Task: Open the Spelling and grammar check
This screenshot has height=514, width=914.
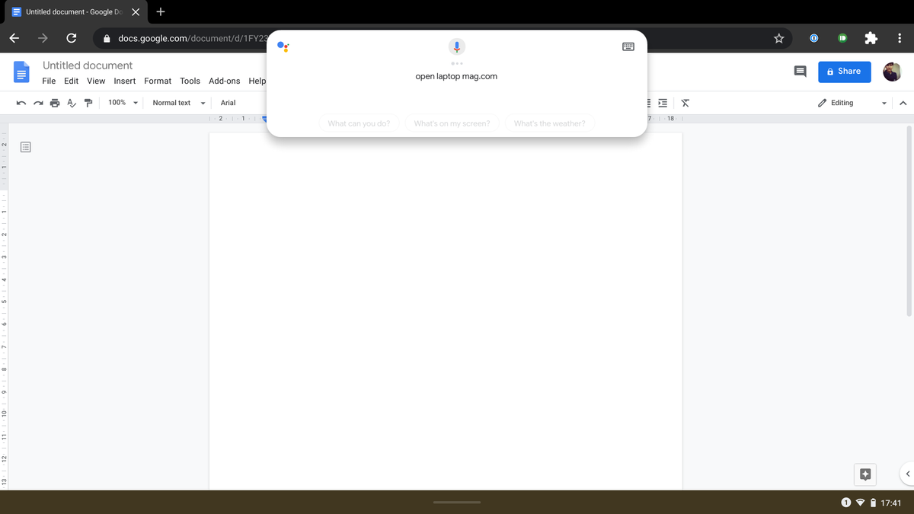Action: (x=71, y=103)
